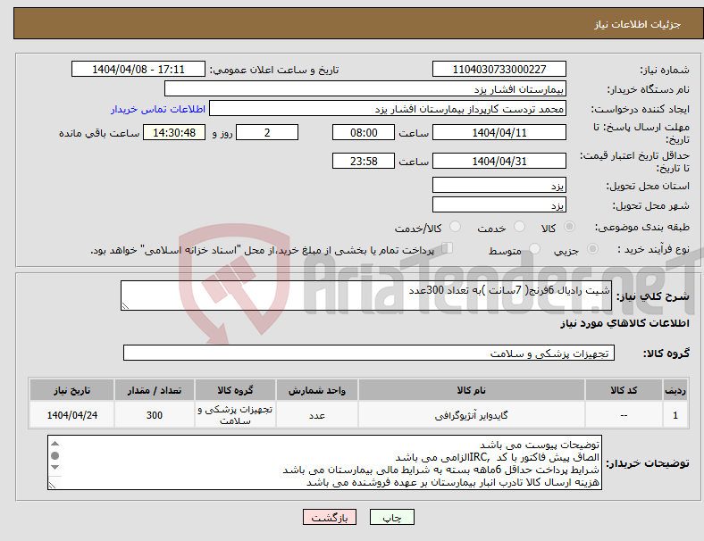Click the نام کالا column header
The height and width of the screenshot is (541, 704).
point(472,390)
